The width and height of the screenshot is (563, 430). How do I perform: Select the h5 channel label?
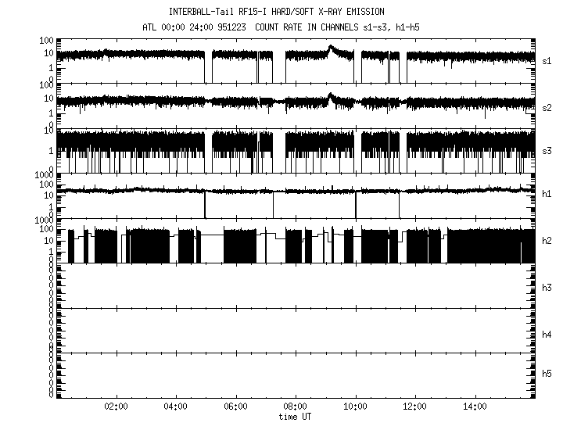[547, 374]
